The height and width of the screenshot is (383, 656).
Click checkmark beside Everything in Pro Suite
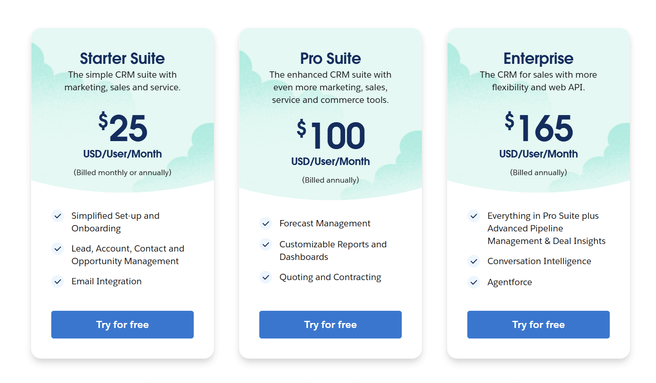tap(474, 216)
